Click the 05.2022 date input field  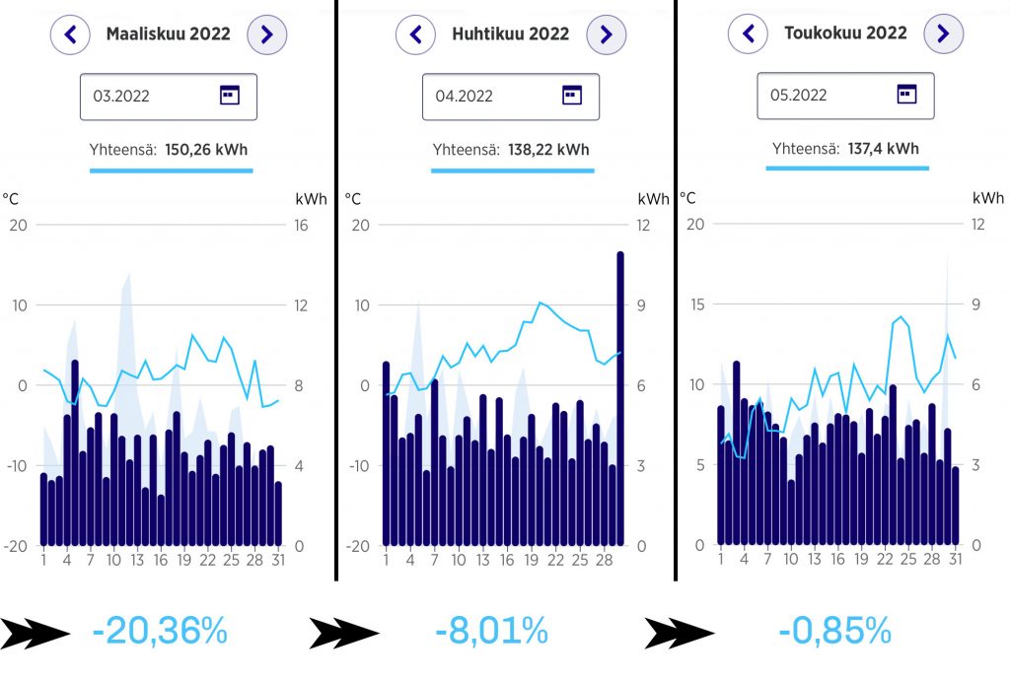point(845,96)
